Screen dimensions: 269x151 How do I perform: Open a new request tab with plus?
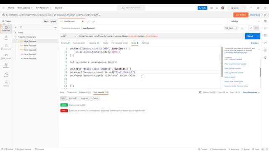[x=88, y=21]
